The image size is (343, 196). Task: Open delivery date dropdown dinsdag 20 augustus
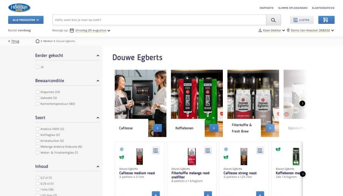(93, 31)
